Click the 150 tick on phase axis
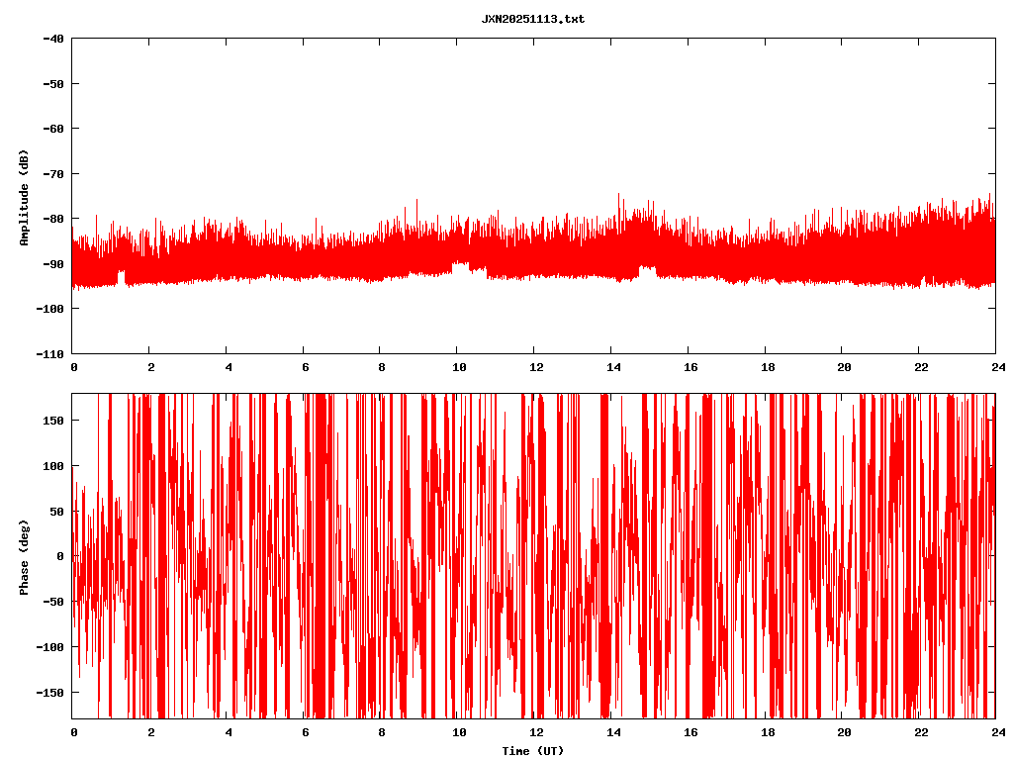1013x760 pixels. 53,421
